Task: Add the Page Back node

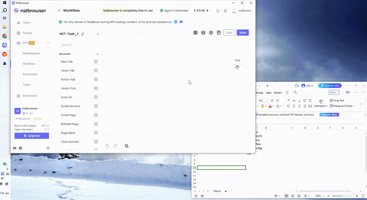Action: tap(96, 133)
